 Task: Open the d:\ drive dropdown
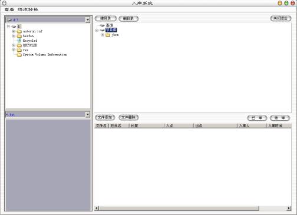click(88, 19)
